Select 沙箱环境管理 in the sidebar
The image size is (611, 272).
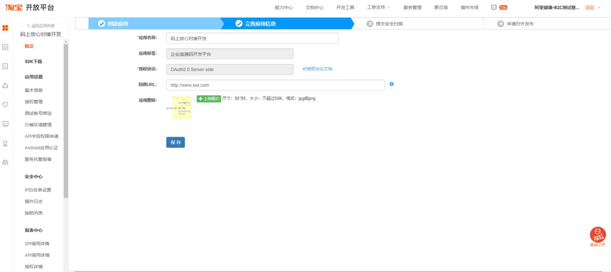click(x=38, y=125)
